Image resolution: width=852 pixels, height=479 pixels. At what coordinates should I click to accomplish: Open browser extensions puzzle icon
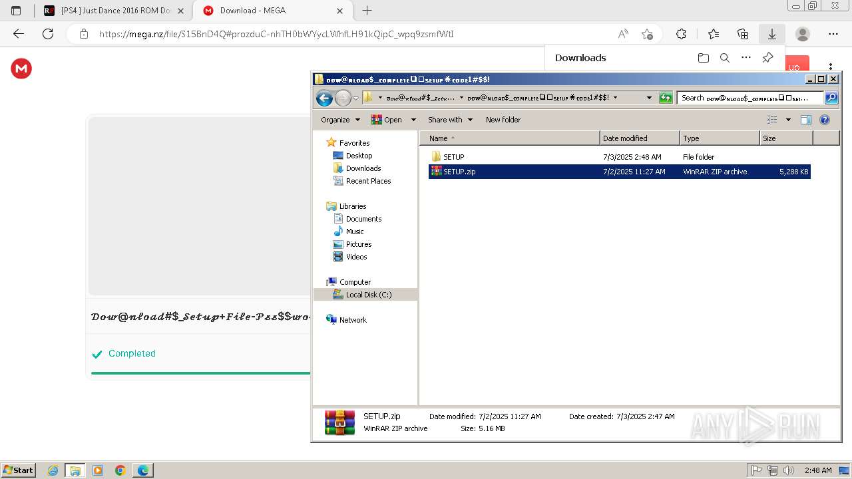pyautogui.click(x=681, y=34)
